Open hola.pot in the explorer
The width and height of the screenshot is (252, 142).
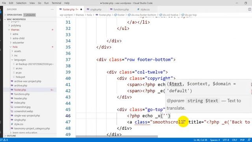coord(20,77)
